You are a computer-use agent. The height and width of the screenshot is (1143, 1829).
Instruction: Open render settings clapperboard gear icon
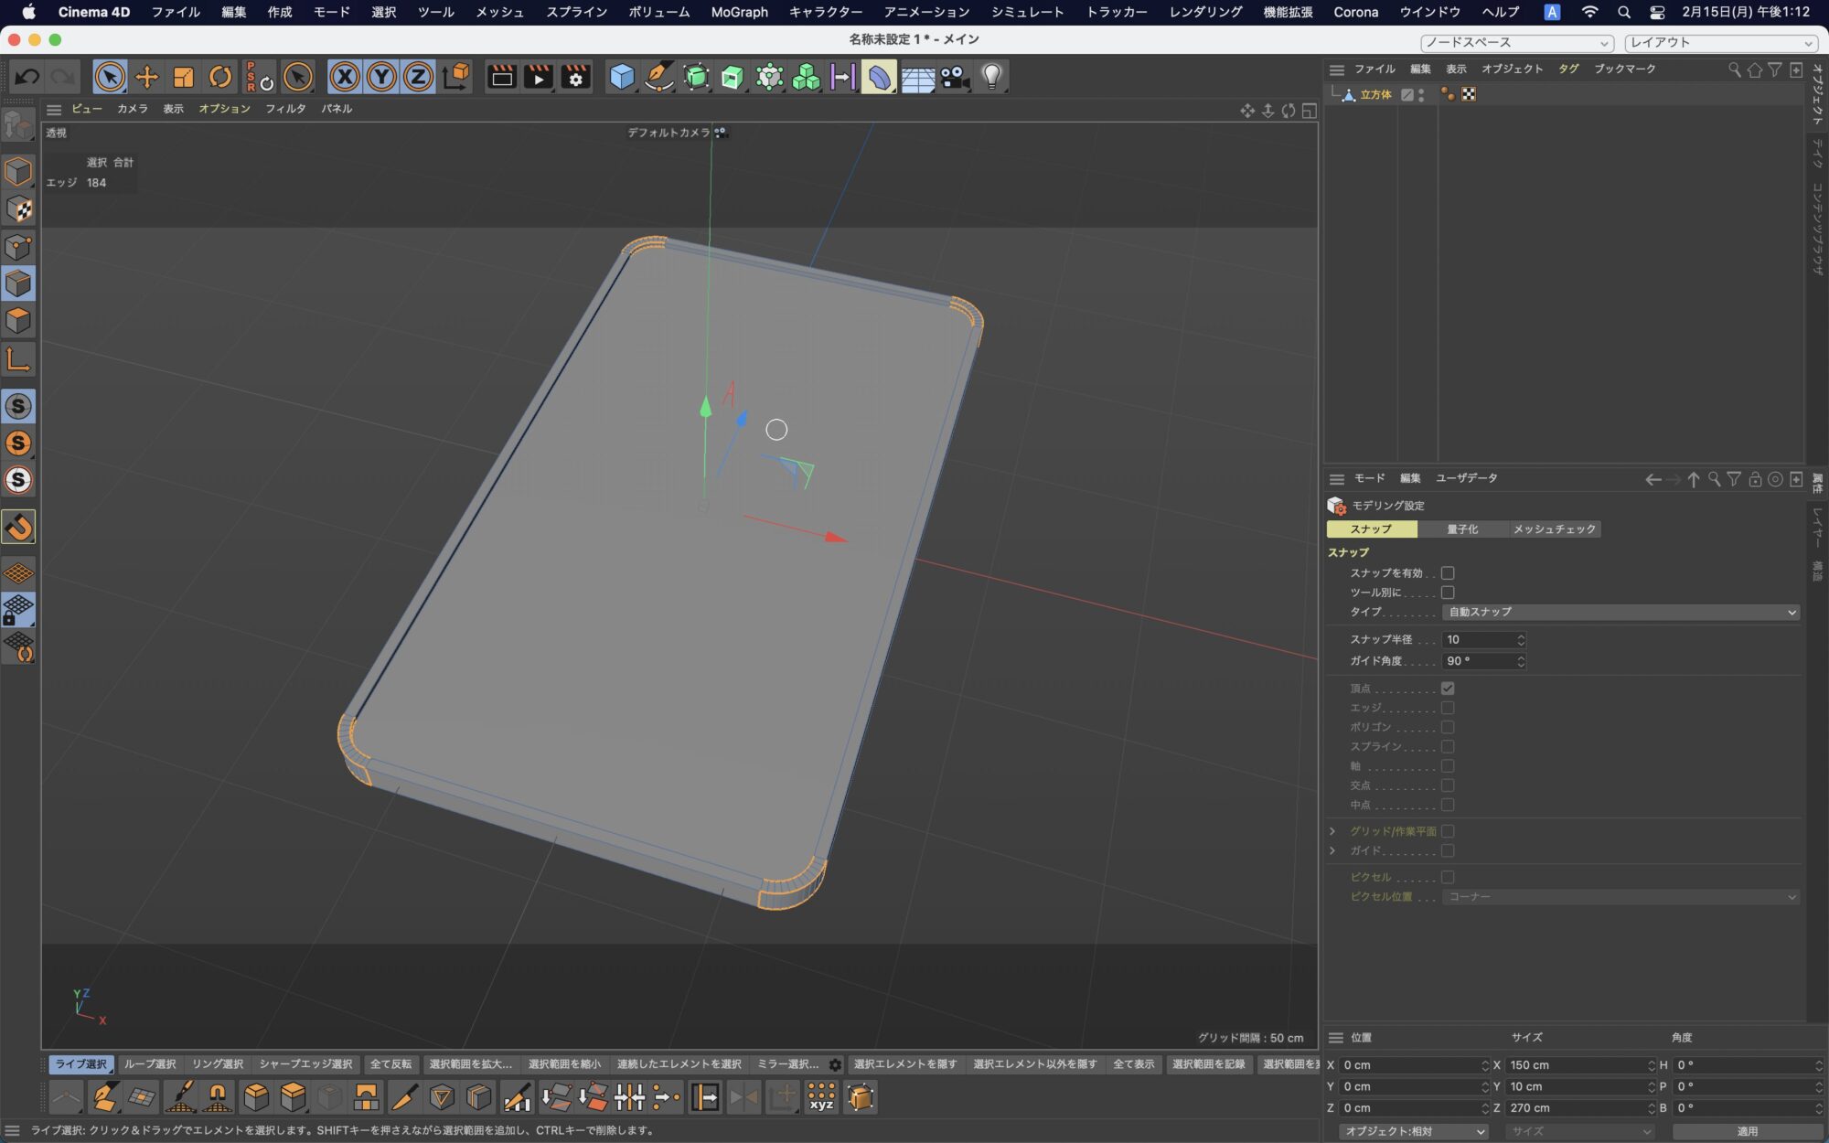575,77
